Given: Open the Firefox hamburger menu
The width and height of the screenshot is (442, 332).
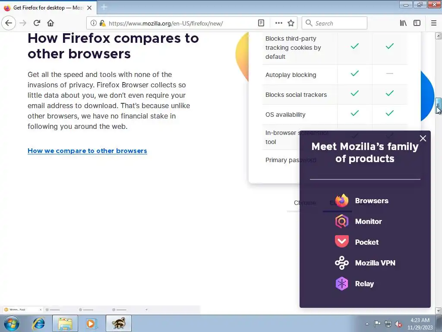Looking at the screenshot, I should pyautogui.click(x=434, y=23).
